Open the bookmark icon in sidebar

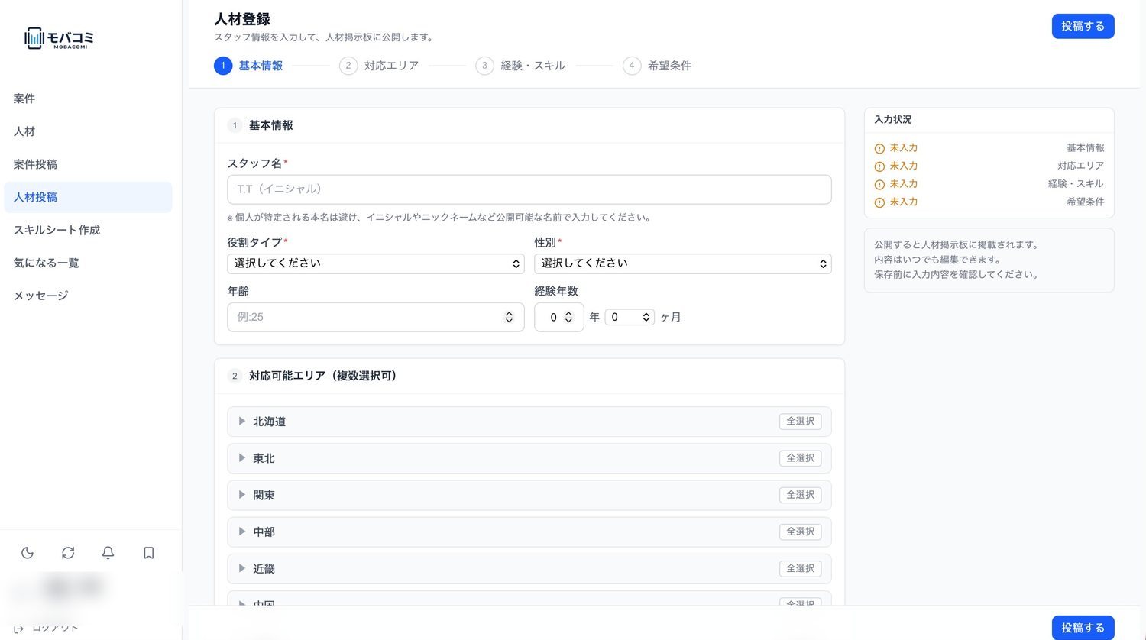[x=149, y=553]
